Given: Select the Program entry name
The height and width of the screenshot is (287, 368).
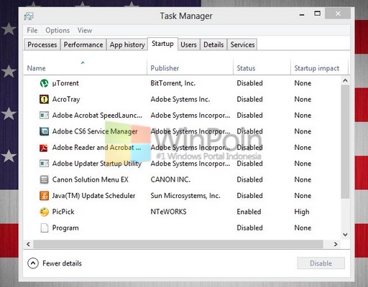Looking at the screenshot, I should (65, 228).
